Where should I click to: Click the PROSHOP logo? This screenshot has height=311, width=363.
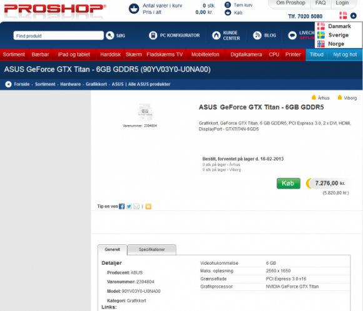click(55, 9)
